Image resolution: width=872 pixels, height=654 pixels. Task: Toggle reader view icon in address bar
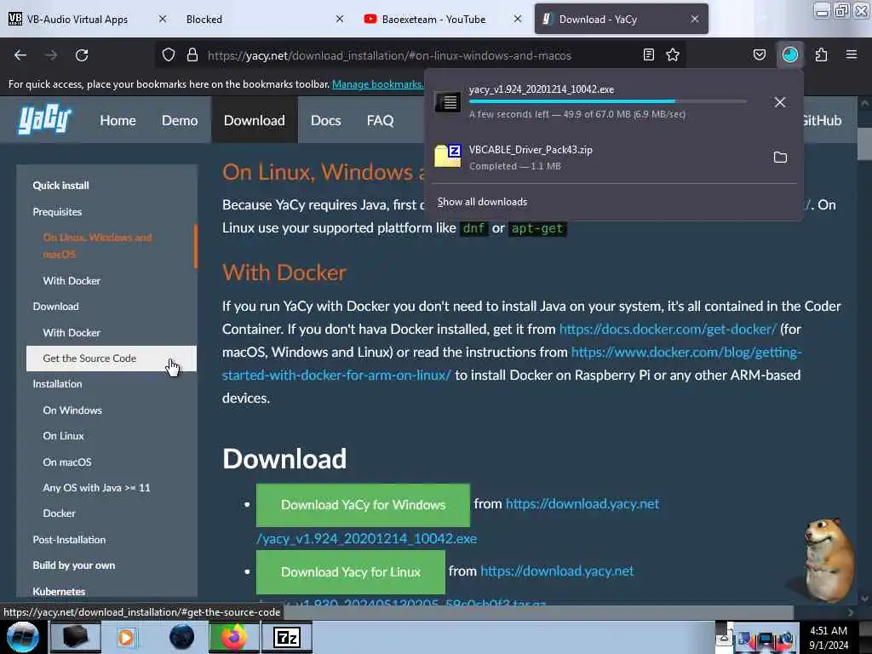tap(648, 54)
